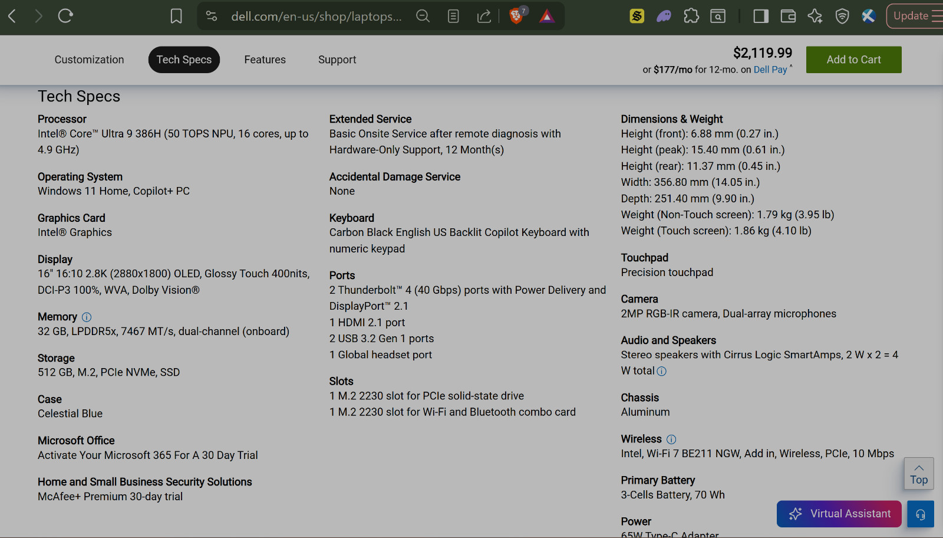Click the blue K extension icon
This screenshot has height=538, width=943.
click(869, 16)
